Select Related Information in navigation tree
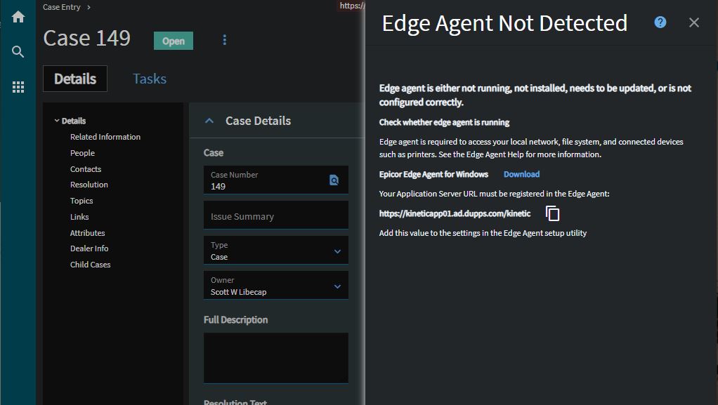Viewport: 718px width, 405px height. click(x=105, y=137)
